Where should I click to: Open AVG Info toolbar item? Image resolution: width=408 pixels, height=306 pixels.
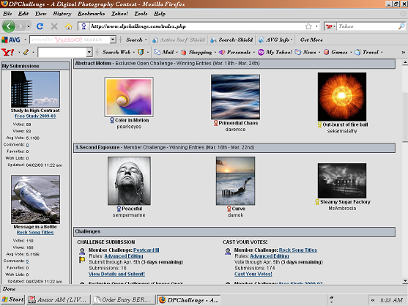(x=275, y=40)
